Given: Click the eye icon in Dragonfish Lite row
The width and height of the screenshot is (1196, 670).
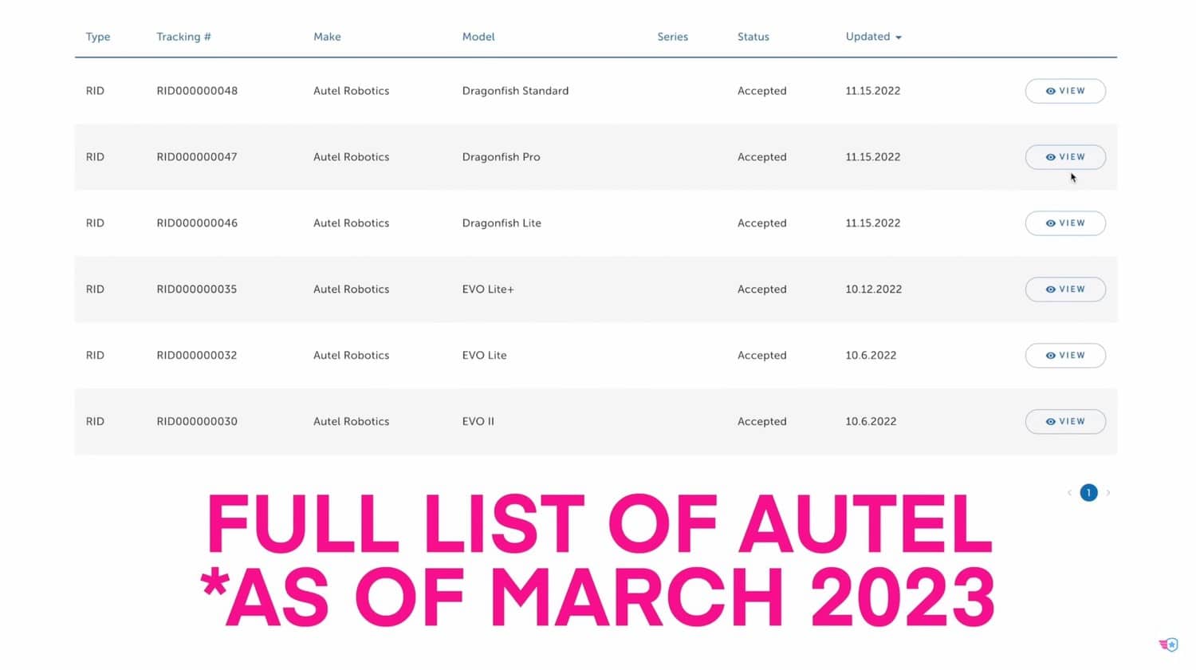Looking at the screenshot, I should point(1051,223).
